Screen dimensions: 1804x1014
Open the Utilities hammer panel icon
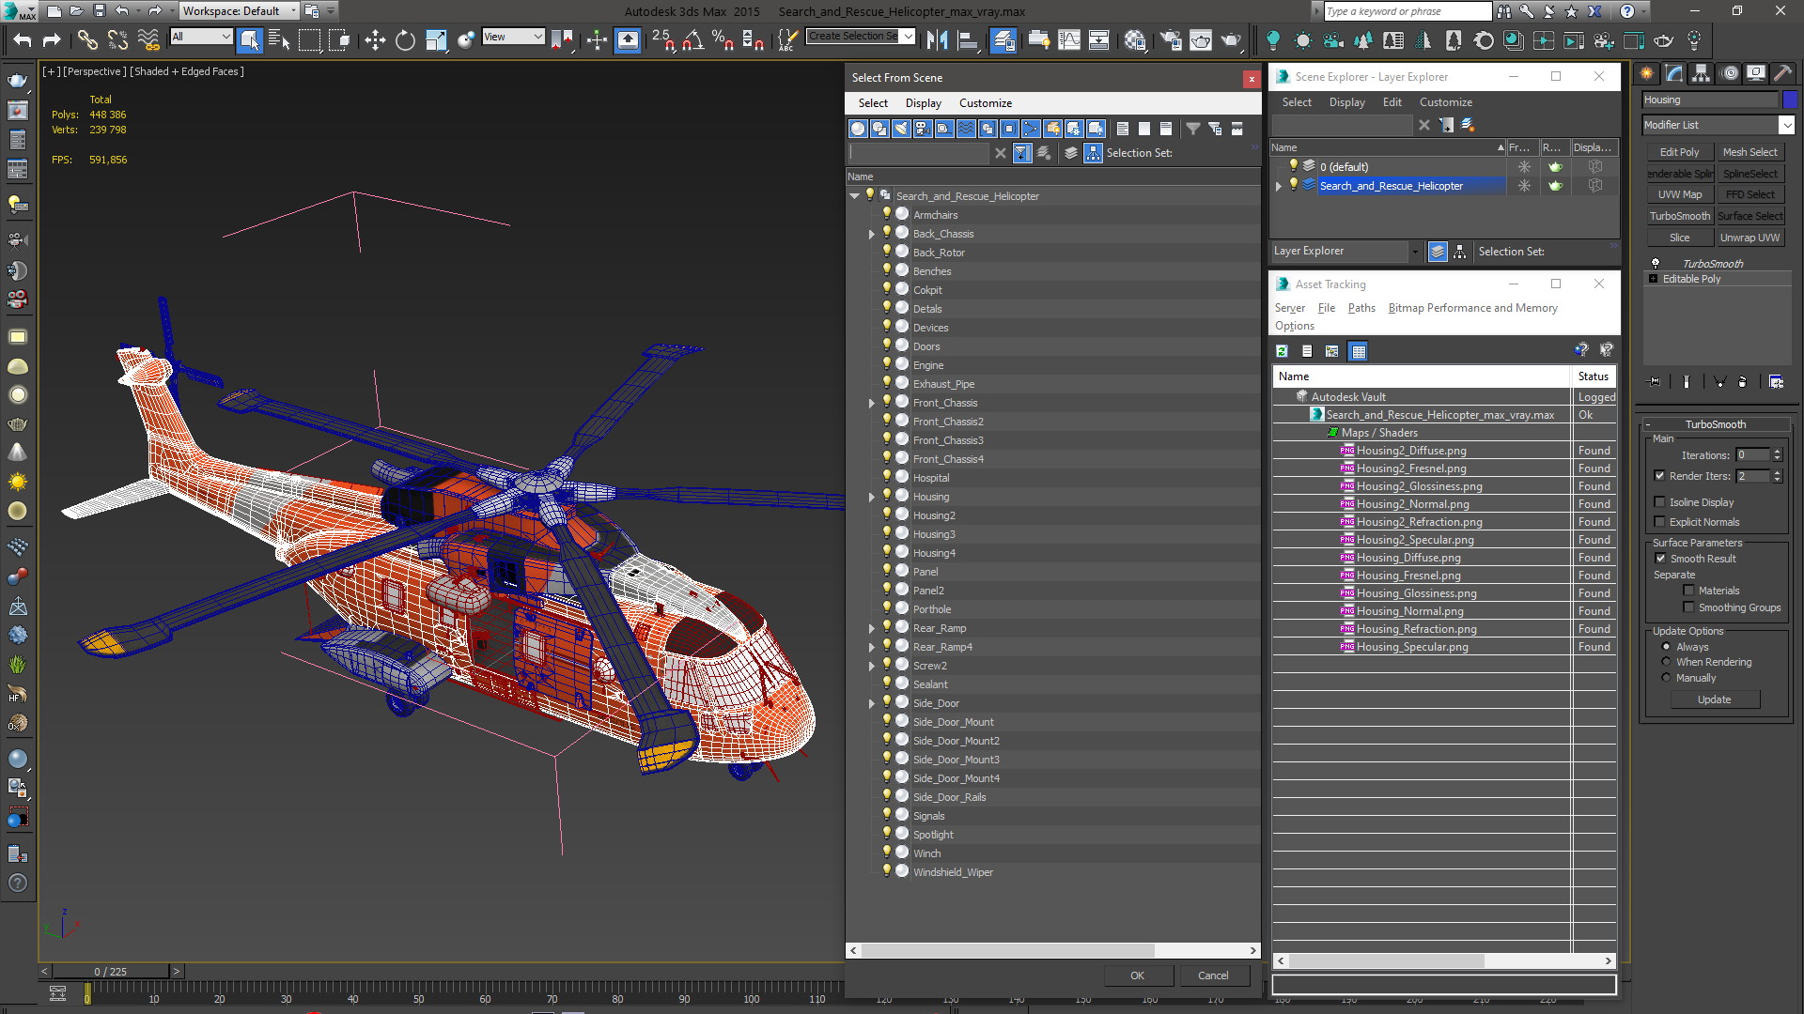point(1781,73)
